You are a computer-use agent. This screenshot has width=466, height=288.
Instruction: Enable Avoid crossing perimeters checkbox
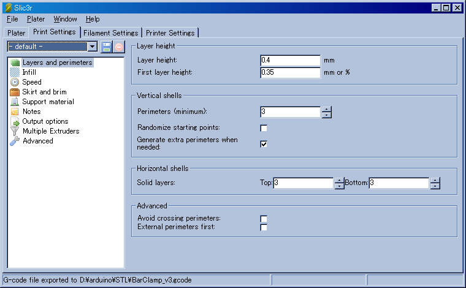coord(264,219)
